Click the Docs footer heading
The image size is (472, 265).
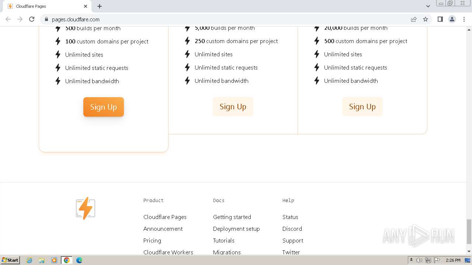pyautogui.click(x=219, y=200)
